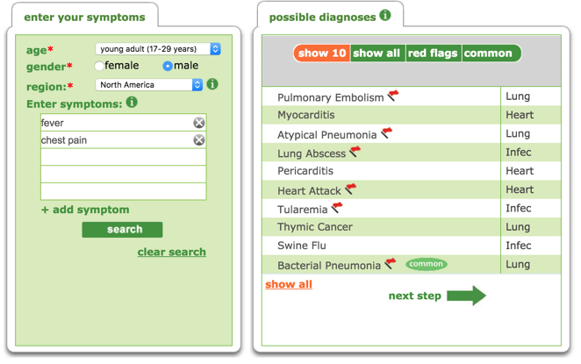Screen dimensions: 581x364
Task: Click red flag beside Heart Attack
Action: 350,189
